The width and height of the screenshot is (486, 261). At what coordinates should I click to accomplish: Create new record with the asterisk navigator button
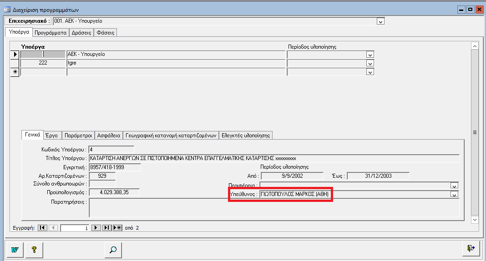(117, 228)
